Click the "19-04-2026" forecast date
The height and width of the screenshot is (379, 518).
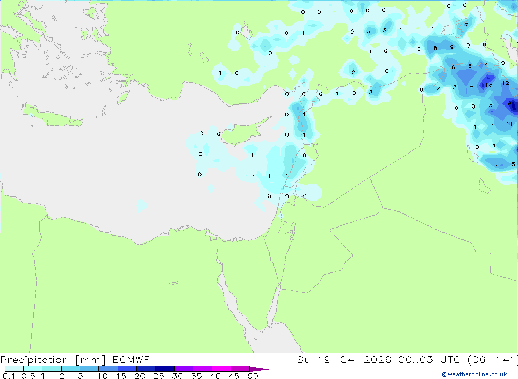click(354, 359)
